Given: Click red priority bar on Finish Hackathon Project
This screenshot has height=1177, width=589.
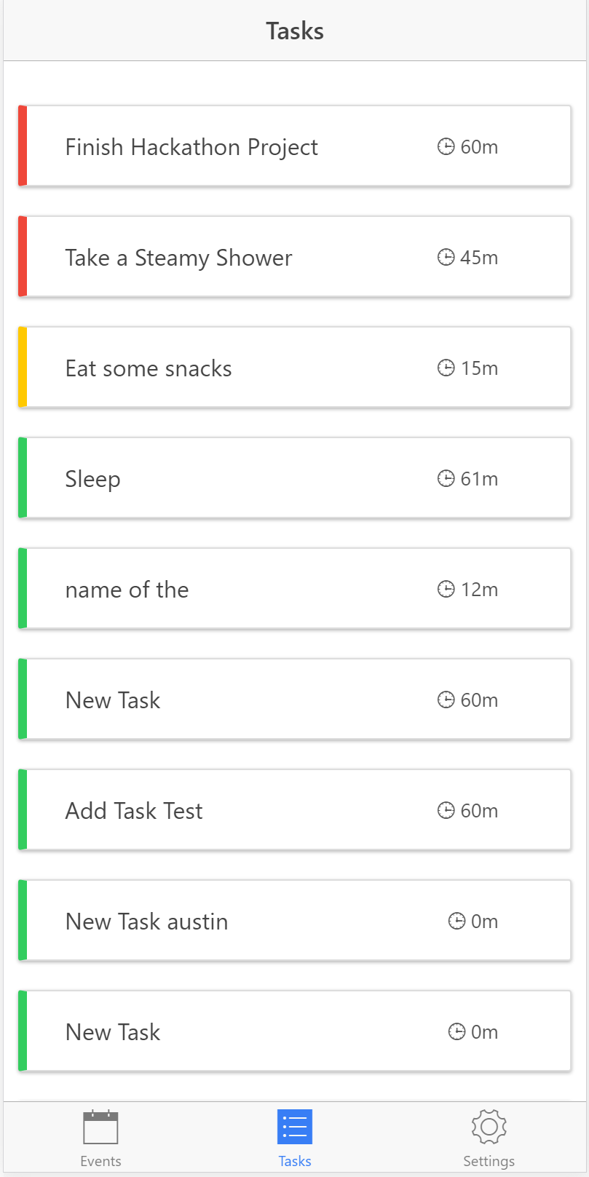Looking at the screenshot, I should [x=23, y=146].
